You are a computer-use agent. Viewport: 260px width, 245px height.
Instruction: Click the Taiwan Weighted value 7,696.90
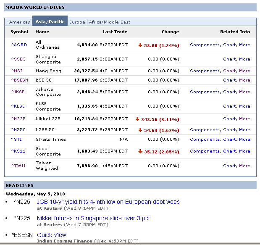87,166
